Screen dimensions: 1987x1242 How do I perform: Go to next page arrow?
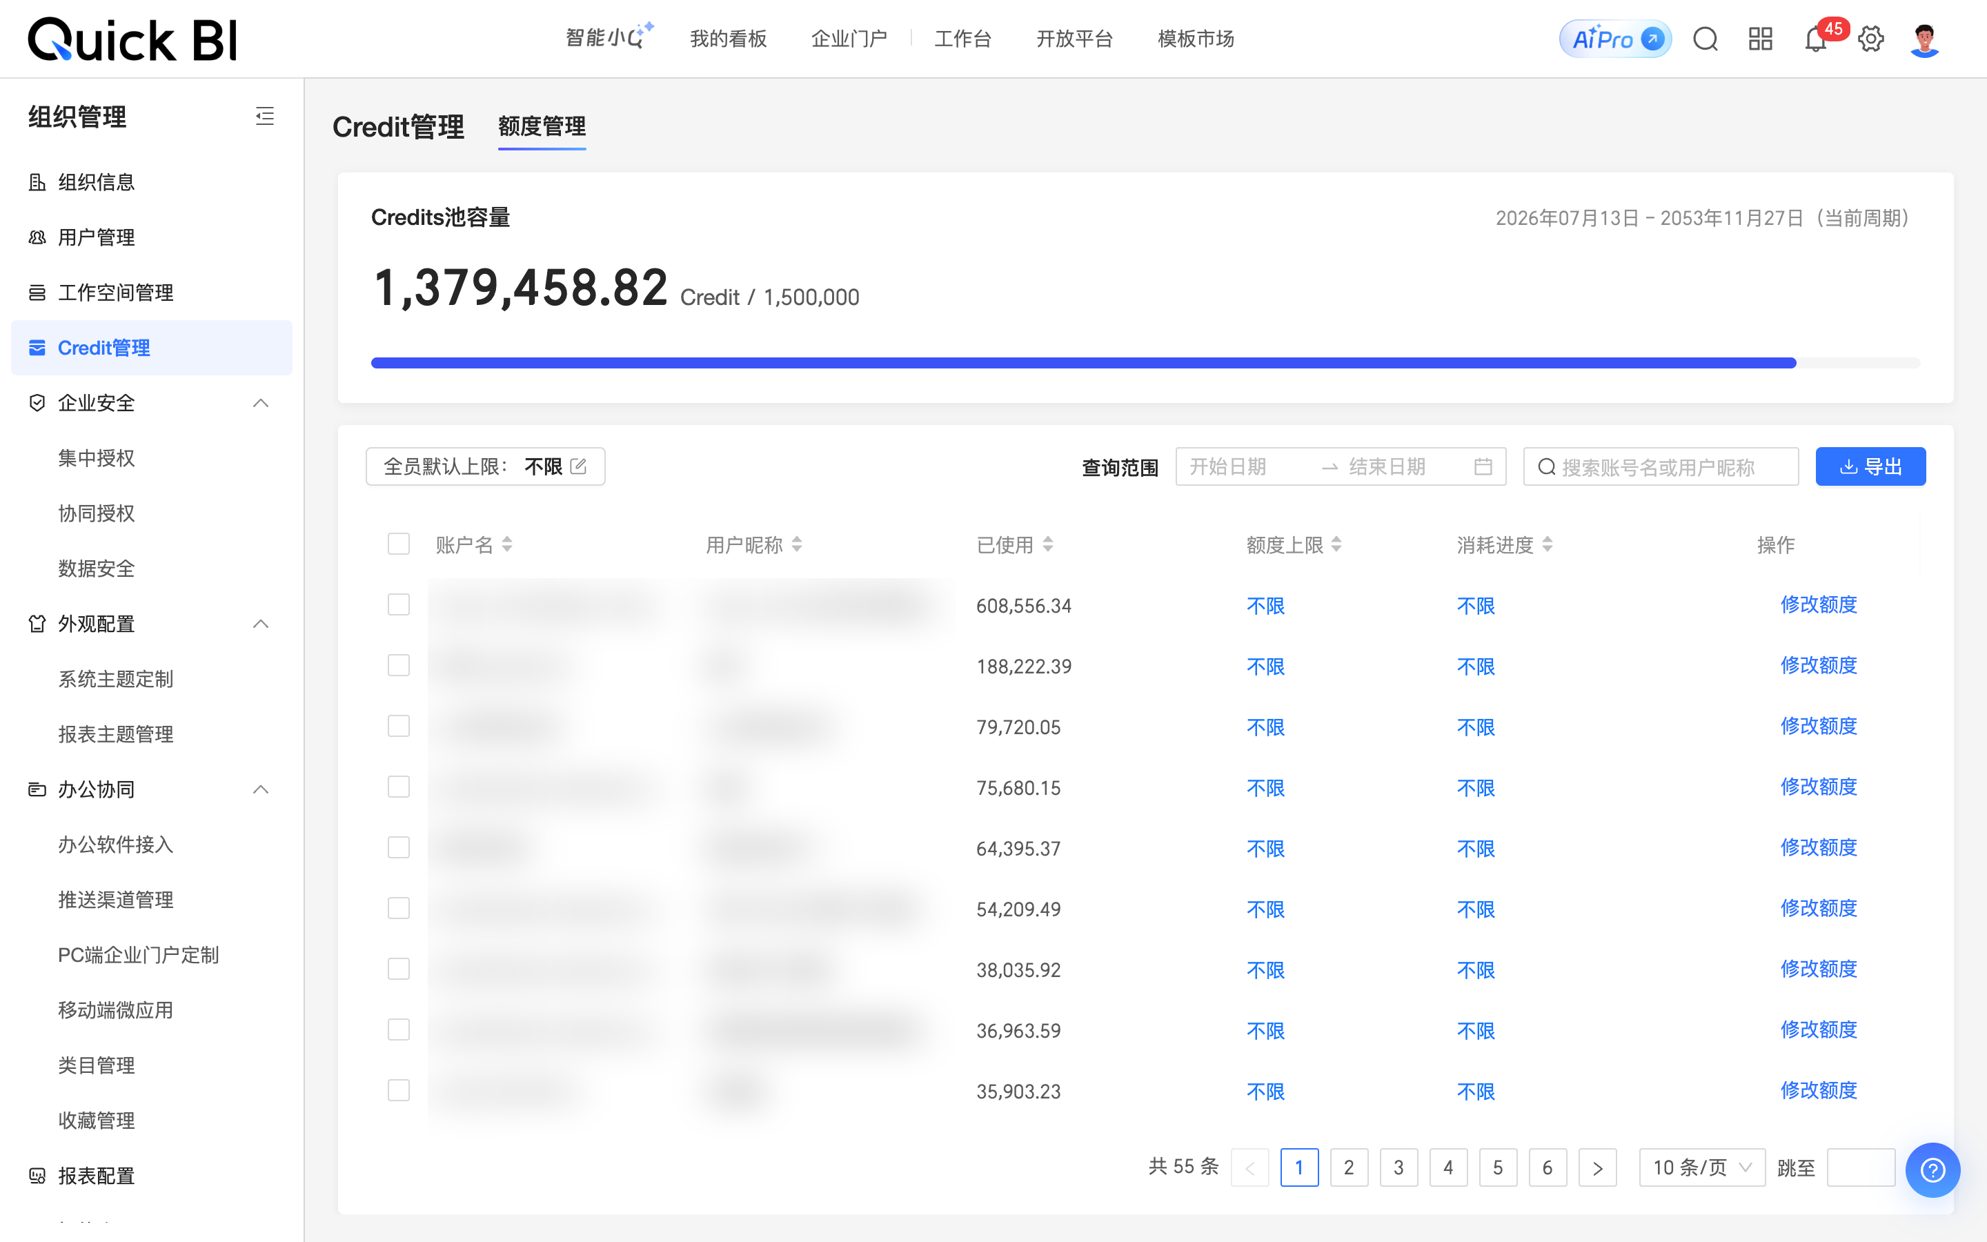point(1597,1167)
